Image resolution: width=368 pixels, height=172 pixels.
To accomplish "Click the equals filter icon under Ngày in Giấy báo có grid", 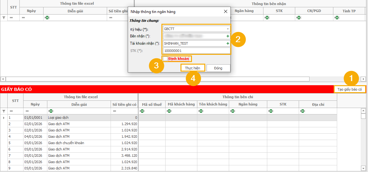I will point(27,111).
